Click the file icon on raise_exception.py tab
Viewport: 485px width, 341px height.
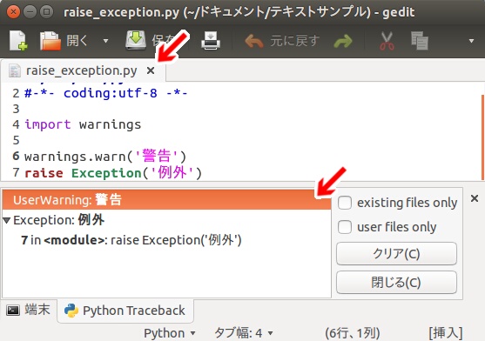pyautogui.click(x=14, y=70)
